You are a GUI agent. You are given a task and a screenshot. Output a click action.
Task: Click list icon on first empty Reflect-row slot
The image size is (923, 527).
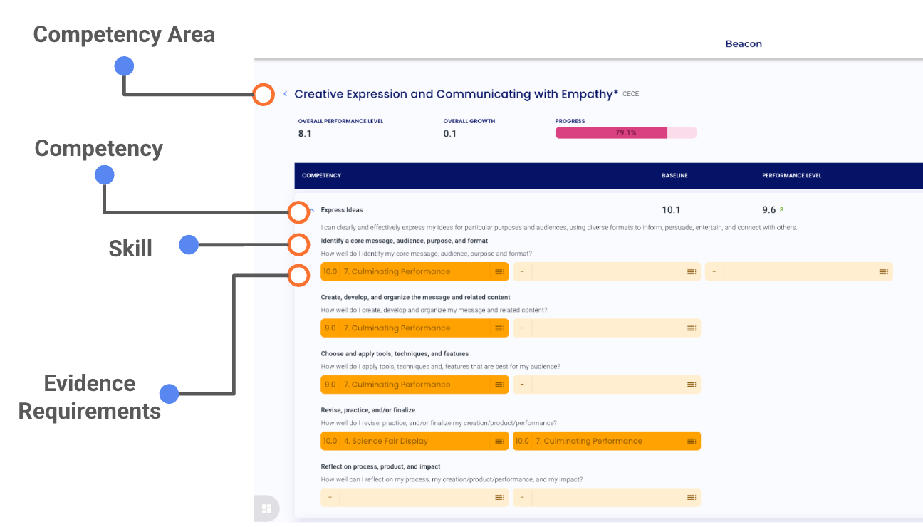pos(499,498)
